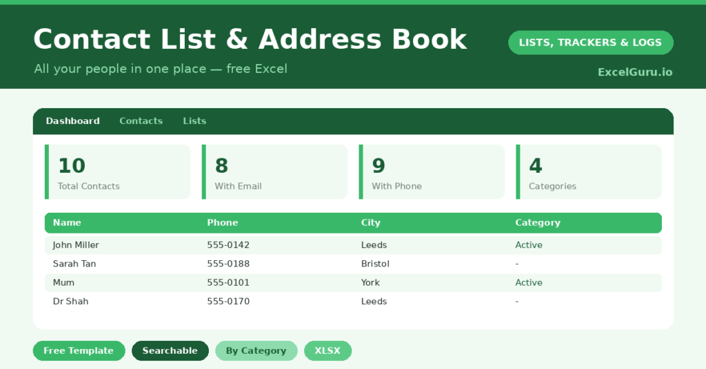The width and height of the screenshot is (706, 369).
Task: Select Sarah Tan in the table
Action: [x=74, y=264]
